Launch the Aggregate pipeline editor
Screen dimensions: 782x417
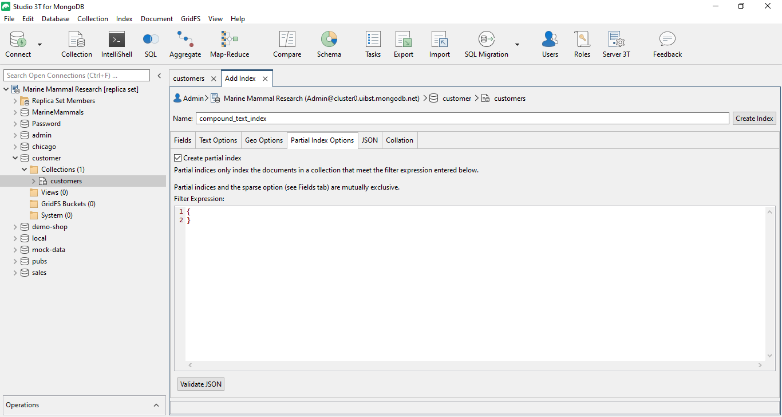click(185, 44)
